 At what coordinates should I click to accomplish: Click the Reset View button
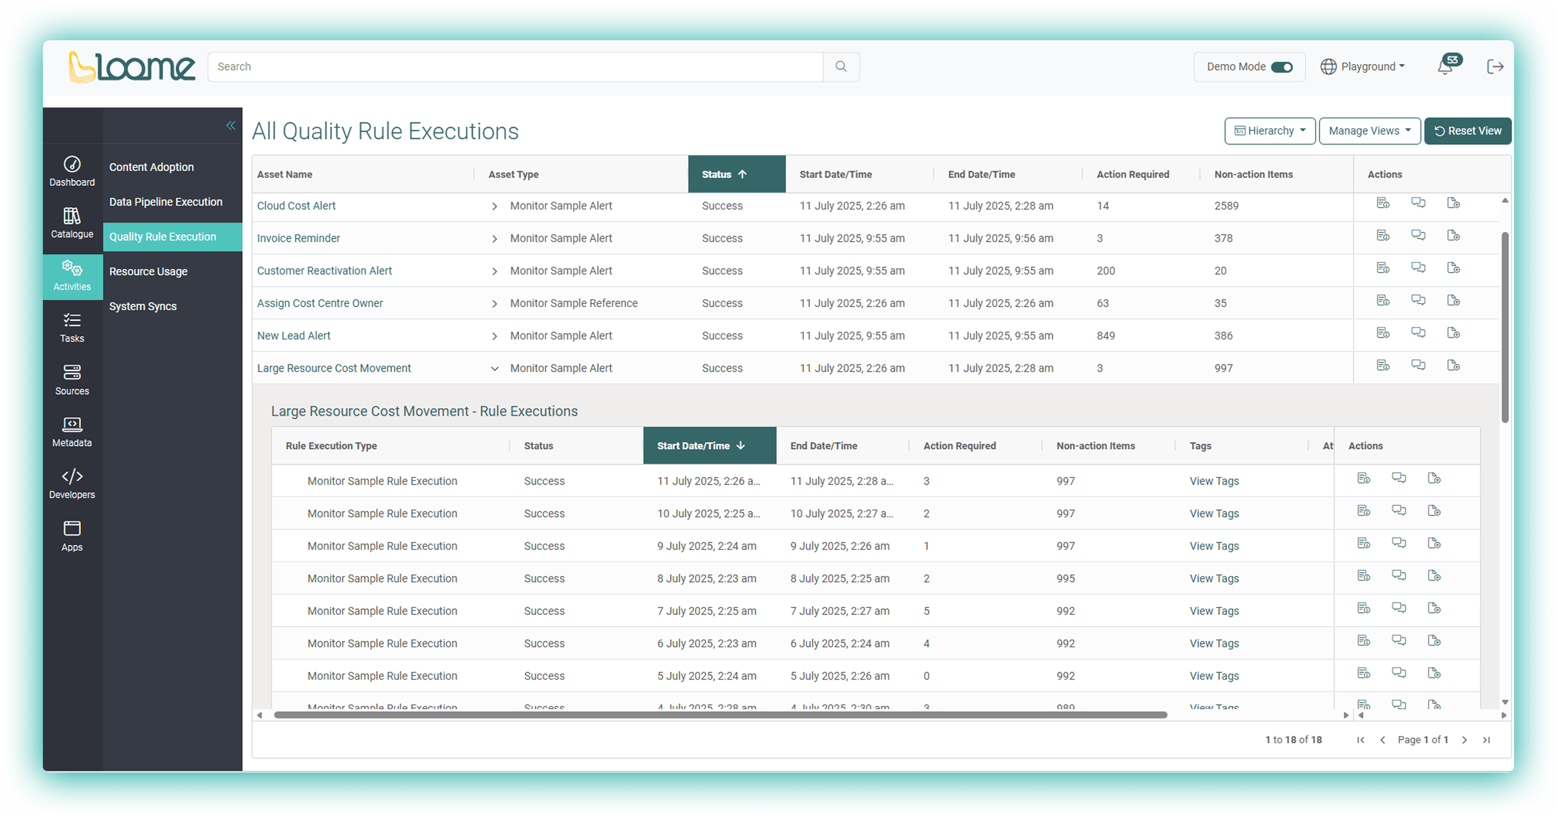tap(1467, 131)
